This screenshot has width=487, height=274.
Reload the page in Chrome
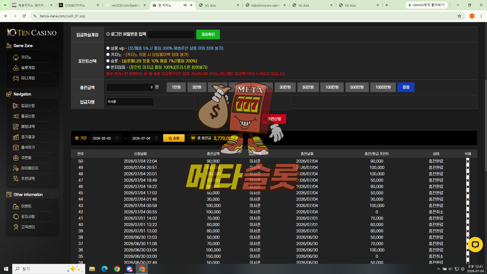tap(24, 16)
